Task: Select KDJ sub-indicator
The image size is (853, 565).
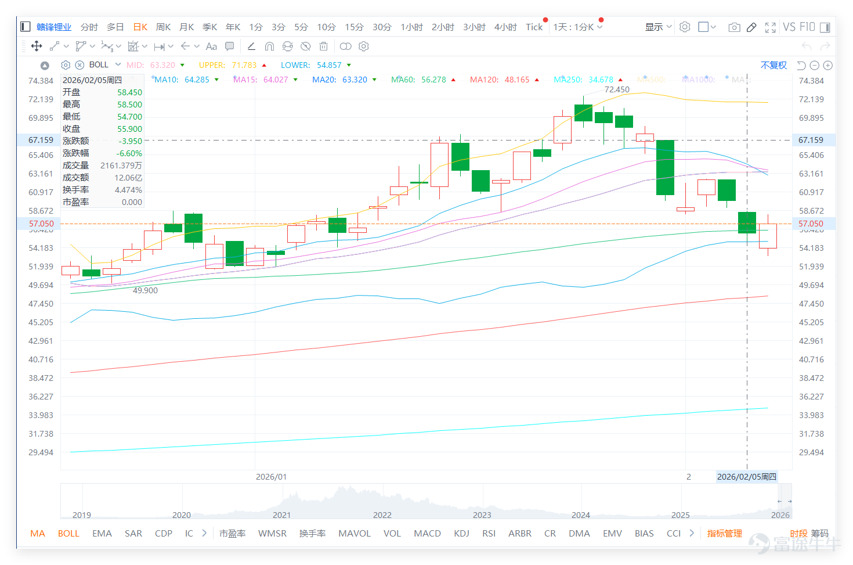Action: click(x=461, y=533)
